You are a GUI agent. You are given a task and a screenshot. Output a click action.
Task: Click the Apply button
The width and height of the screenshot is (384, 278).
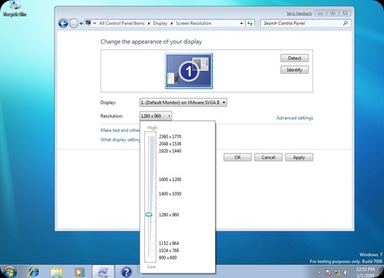(299, 157)
